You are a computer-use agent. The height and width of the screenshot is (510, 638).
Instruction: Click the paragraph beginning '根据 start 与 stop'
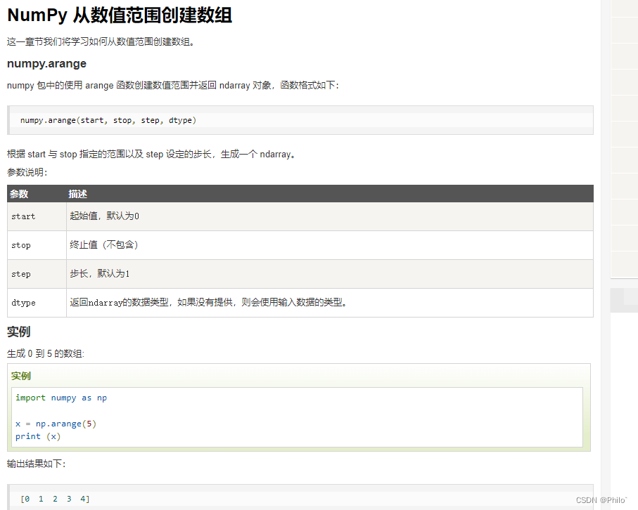151,154
